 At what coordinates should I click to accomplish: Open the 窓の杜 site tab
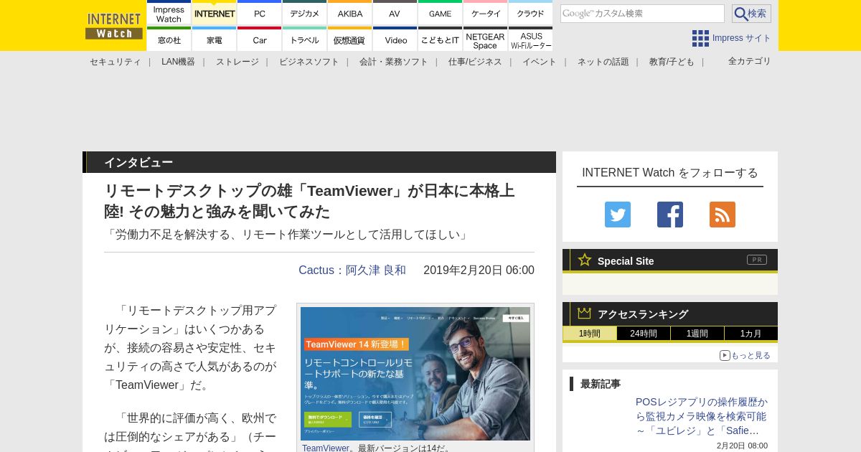(x=169, y=39)
